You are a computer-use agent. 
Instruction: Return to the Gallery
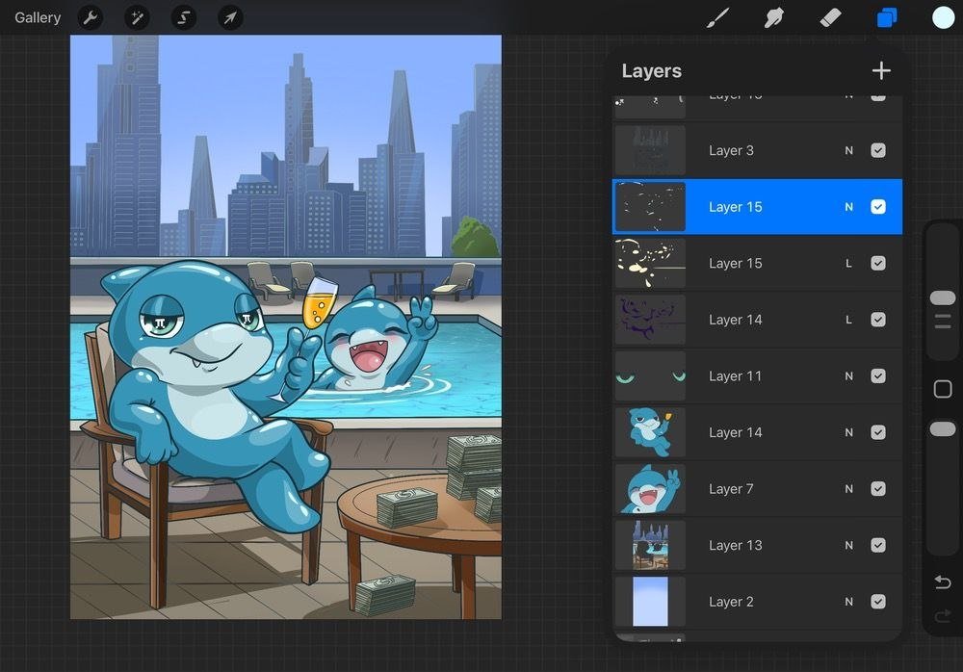coord(38,18)
